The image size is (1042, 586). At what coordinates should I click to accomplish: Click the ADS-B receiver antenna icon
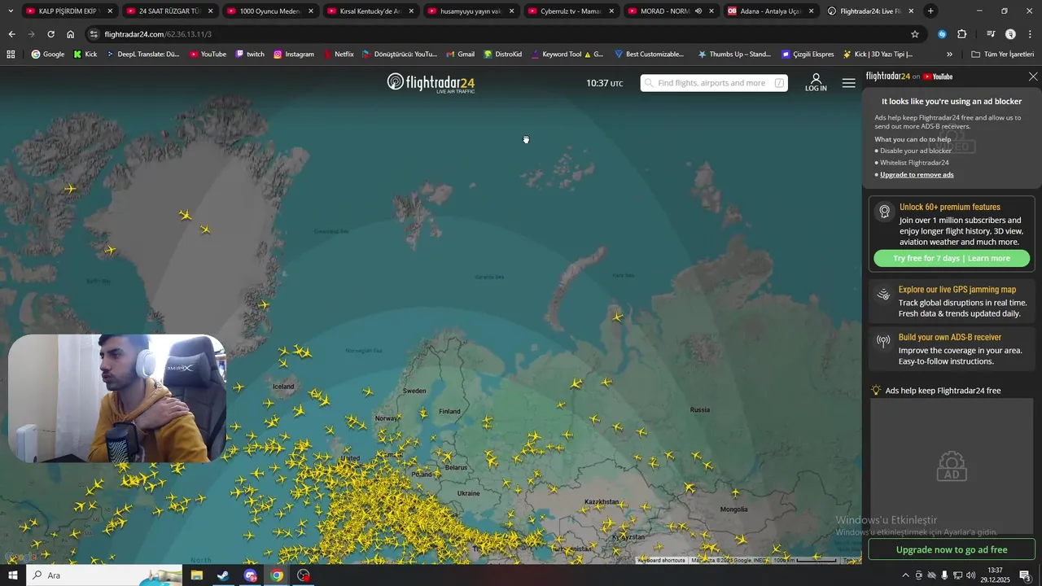pyautogui.click(x=883, y=342)
